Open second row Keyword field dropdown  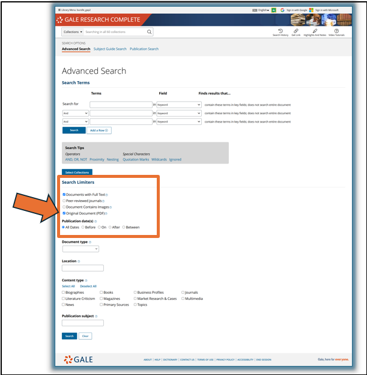(179, 113)
